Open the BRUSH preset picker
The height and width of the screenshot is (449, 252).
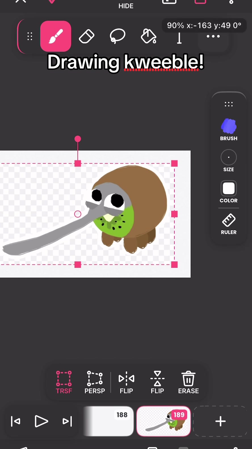[x=229, y=130]
